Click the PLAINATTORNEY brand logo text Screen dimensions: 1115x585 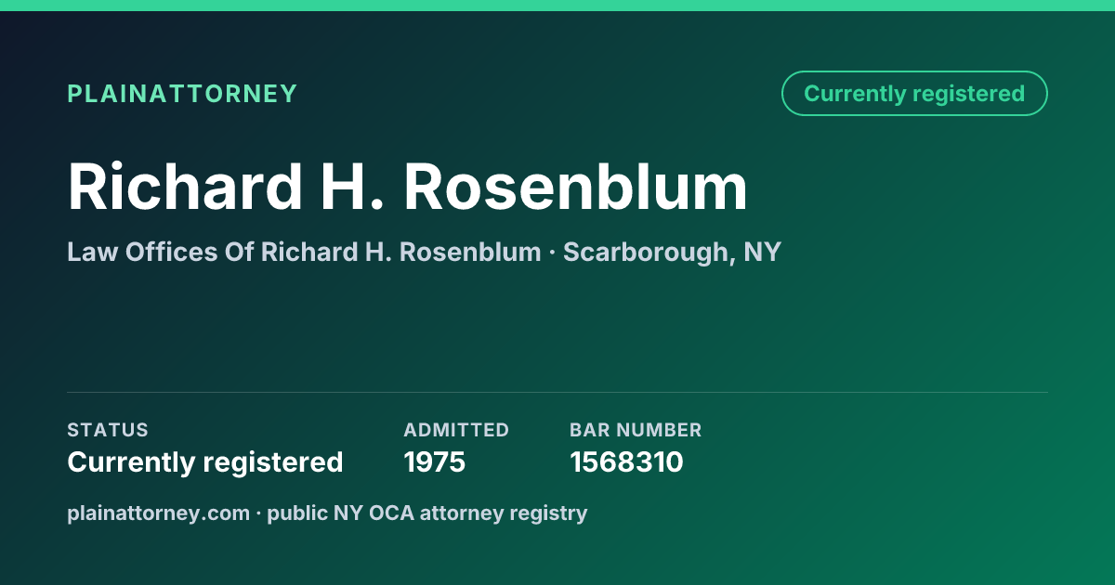(182, 94)
